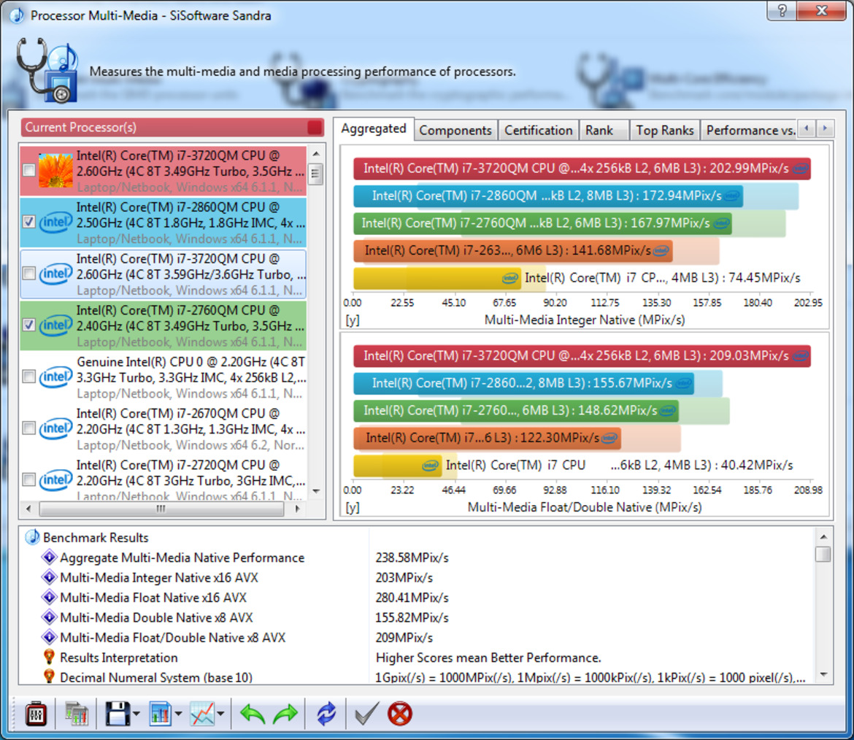Image resolution: width=854 pixels, height=740 pixels.
Task: Check the i7-2720QM processor checkbox
Action: [29, 479]
